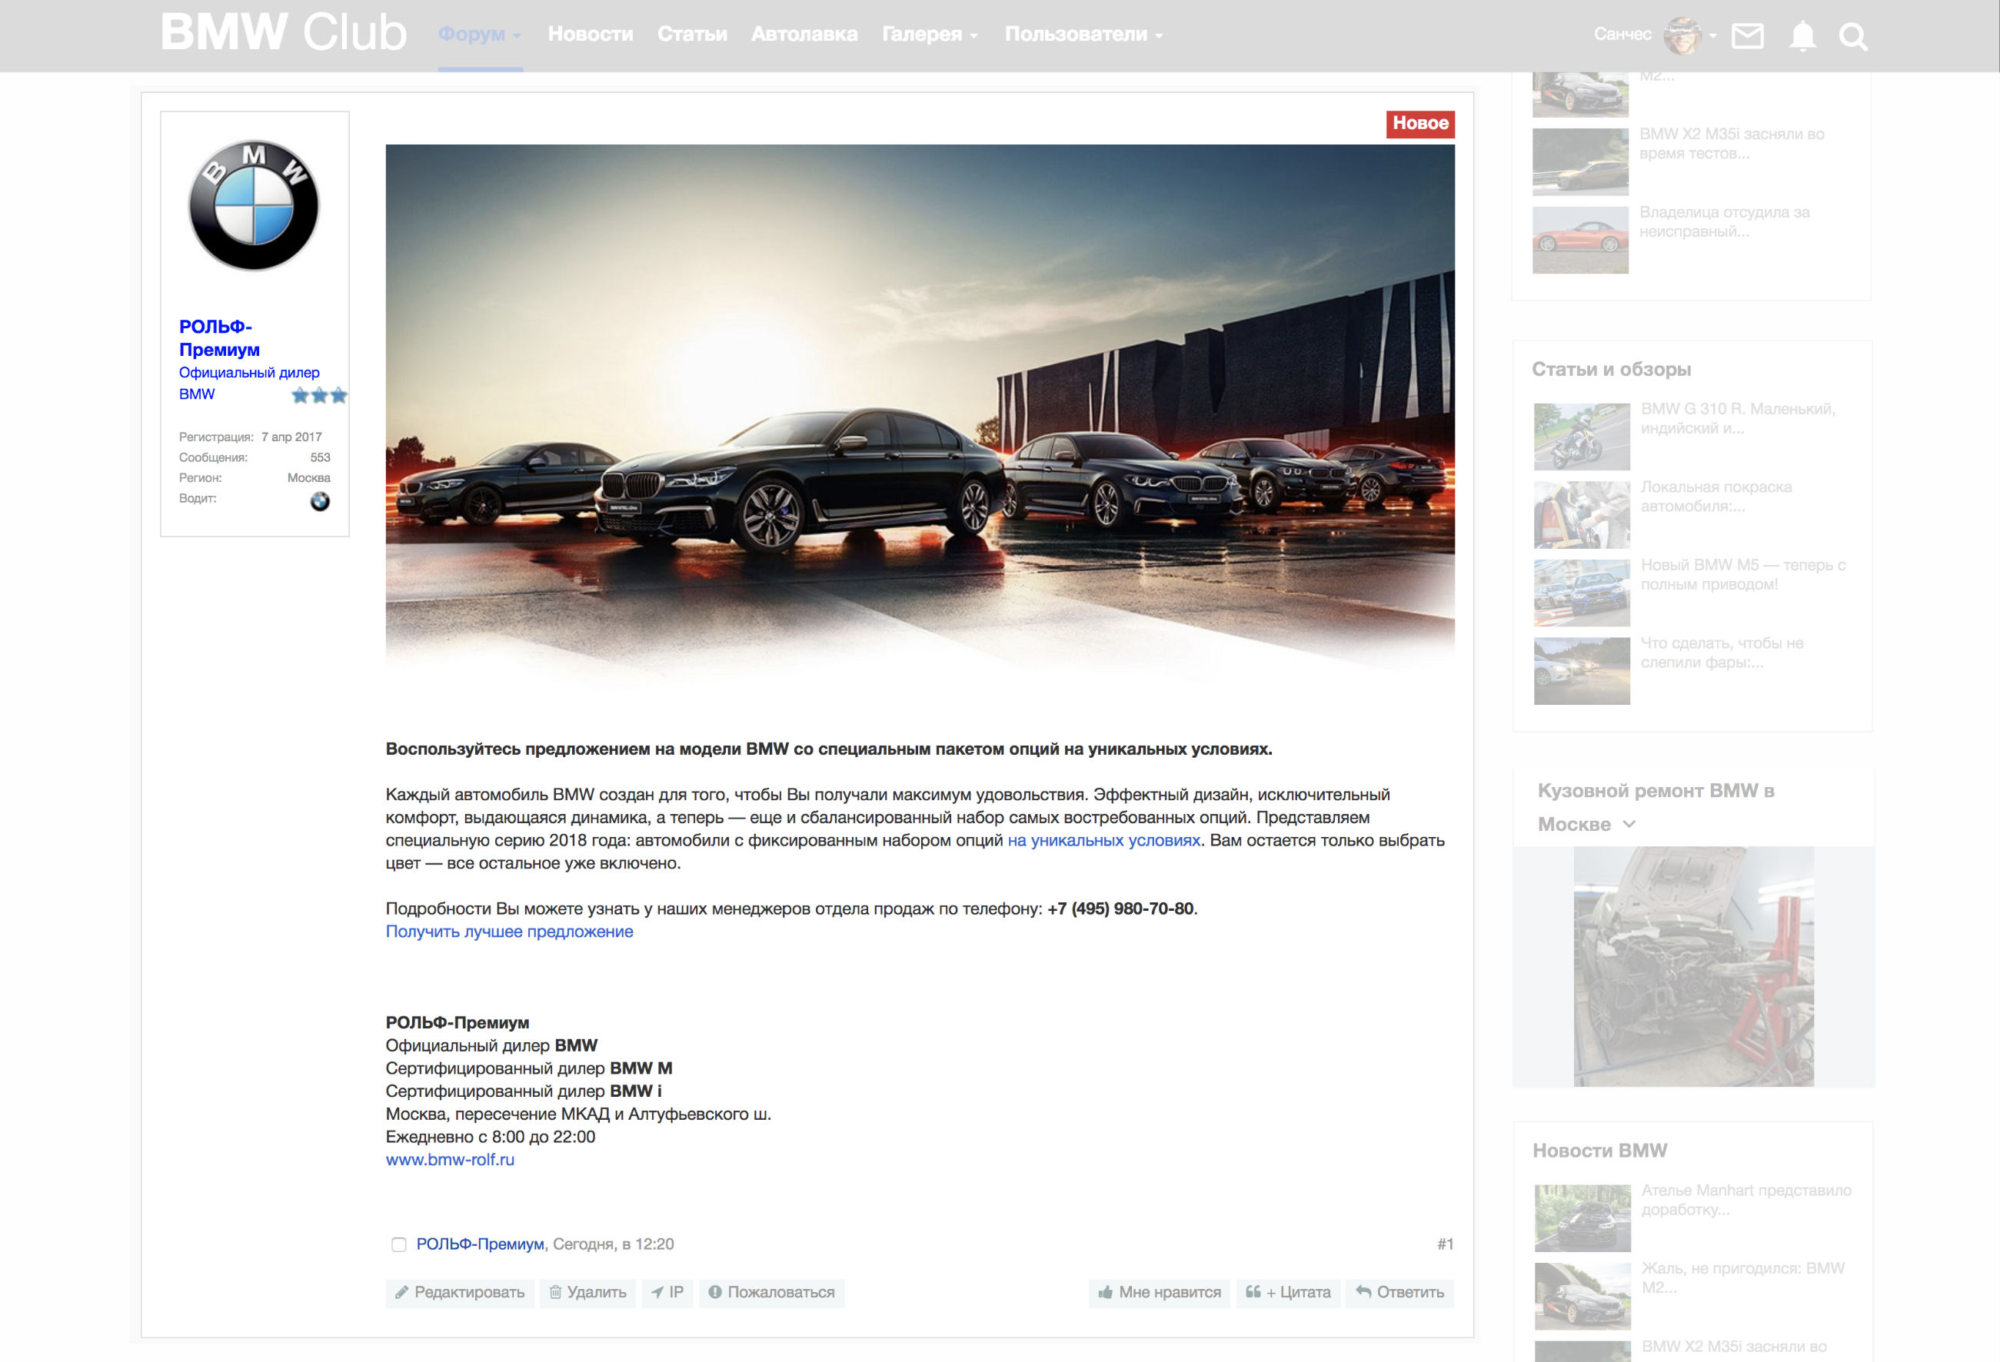Open the damaged car repair photo

(1694, 966)
